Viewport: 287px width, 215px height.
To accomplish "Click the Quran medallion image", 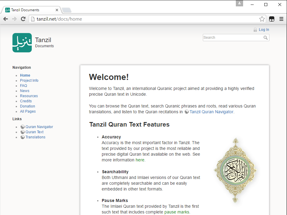I will pos(236,170).
